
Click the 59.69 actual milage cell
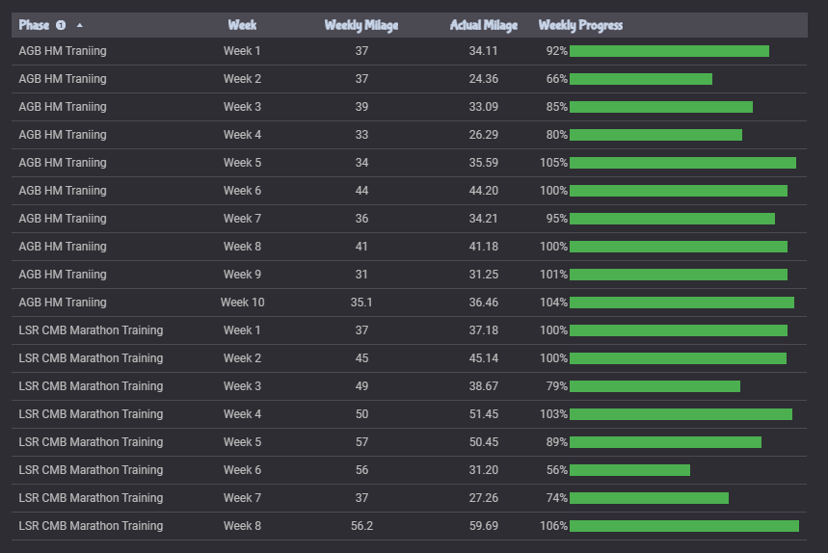483,526
